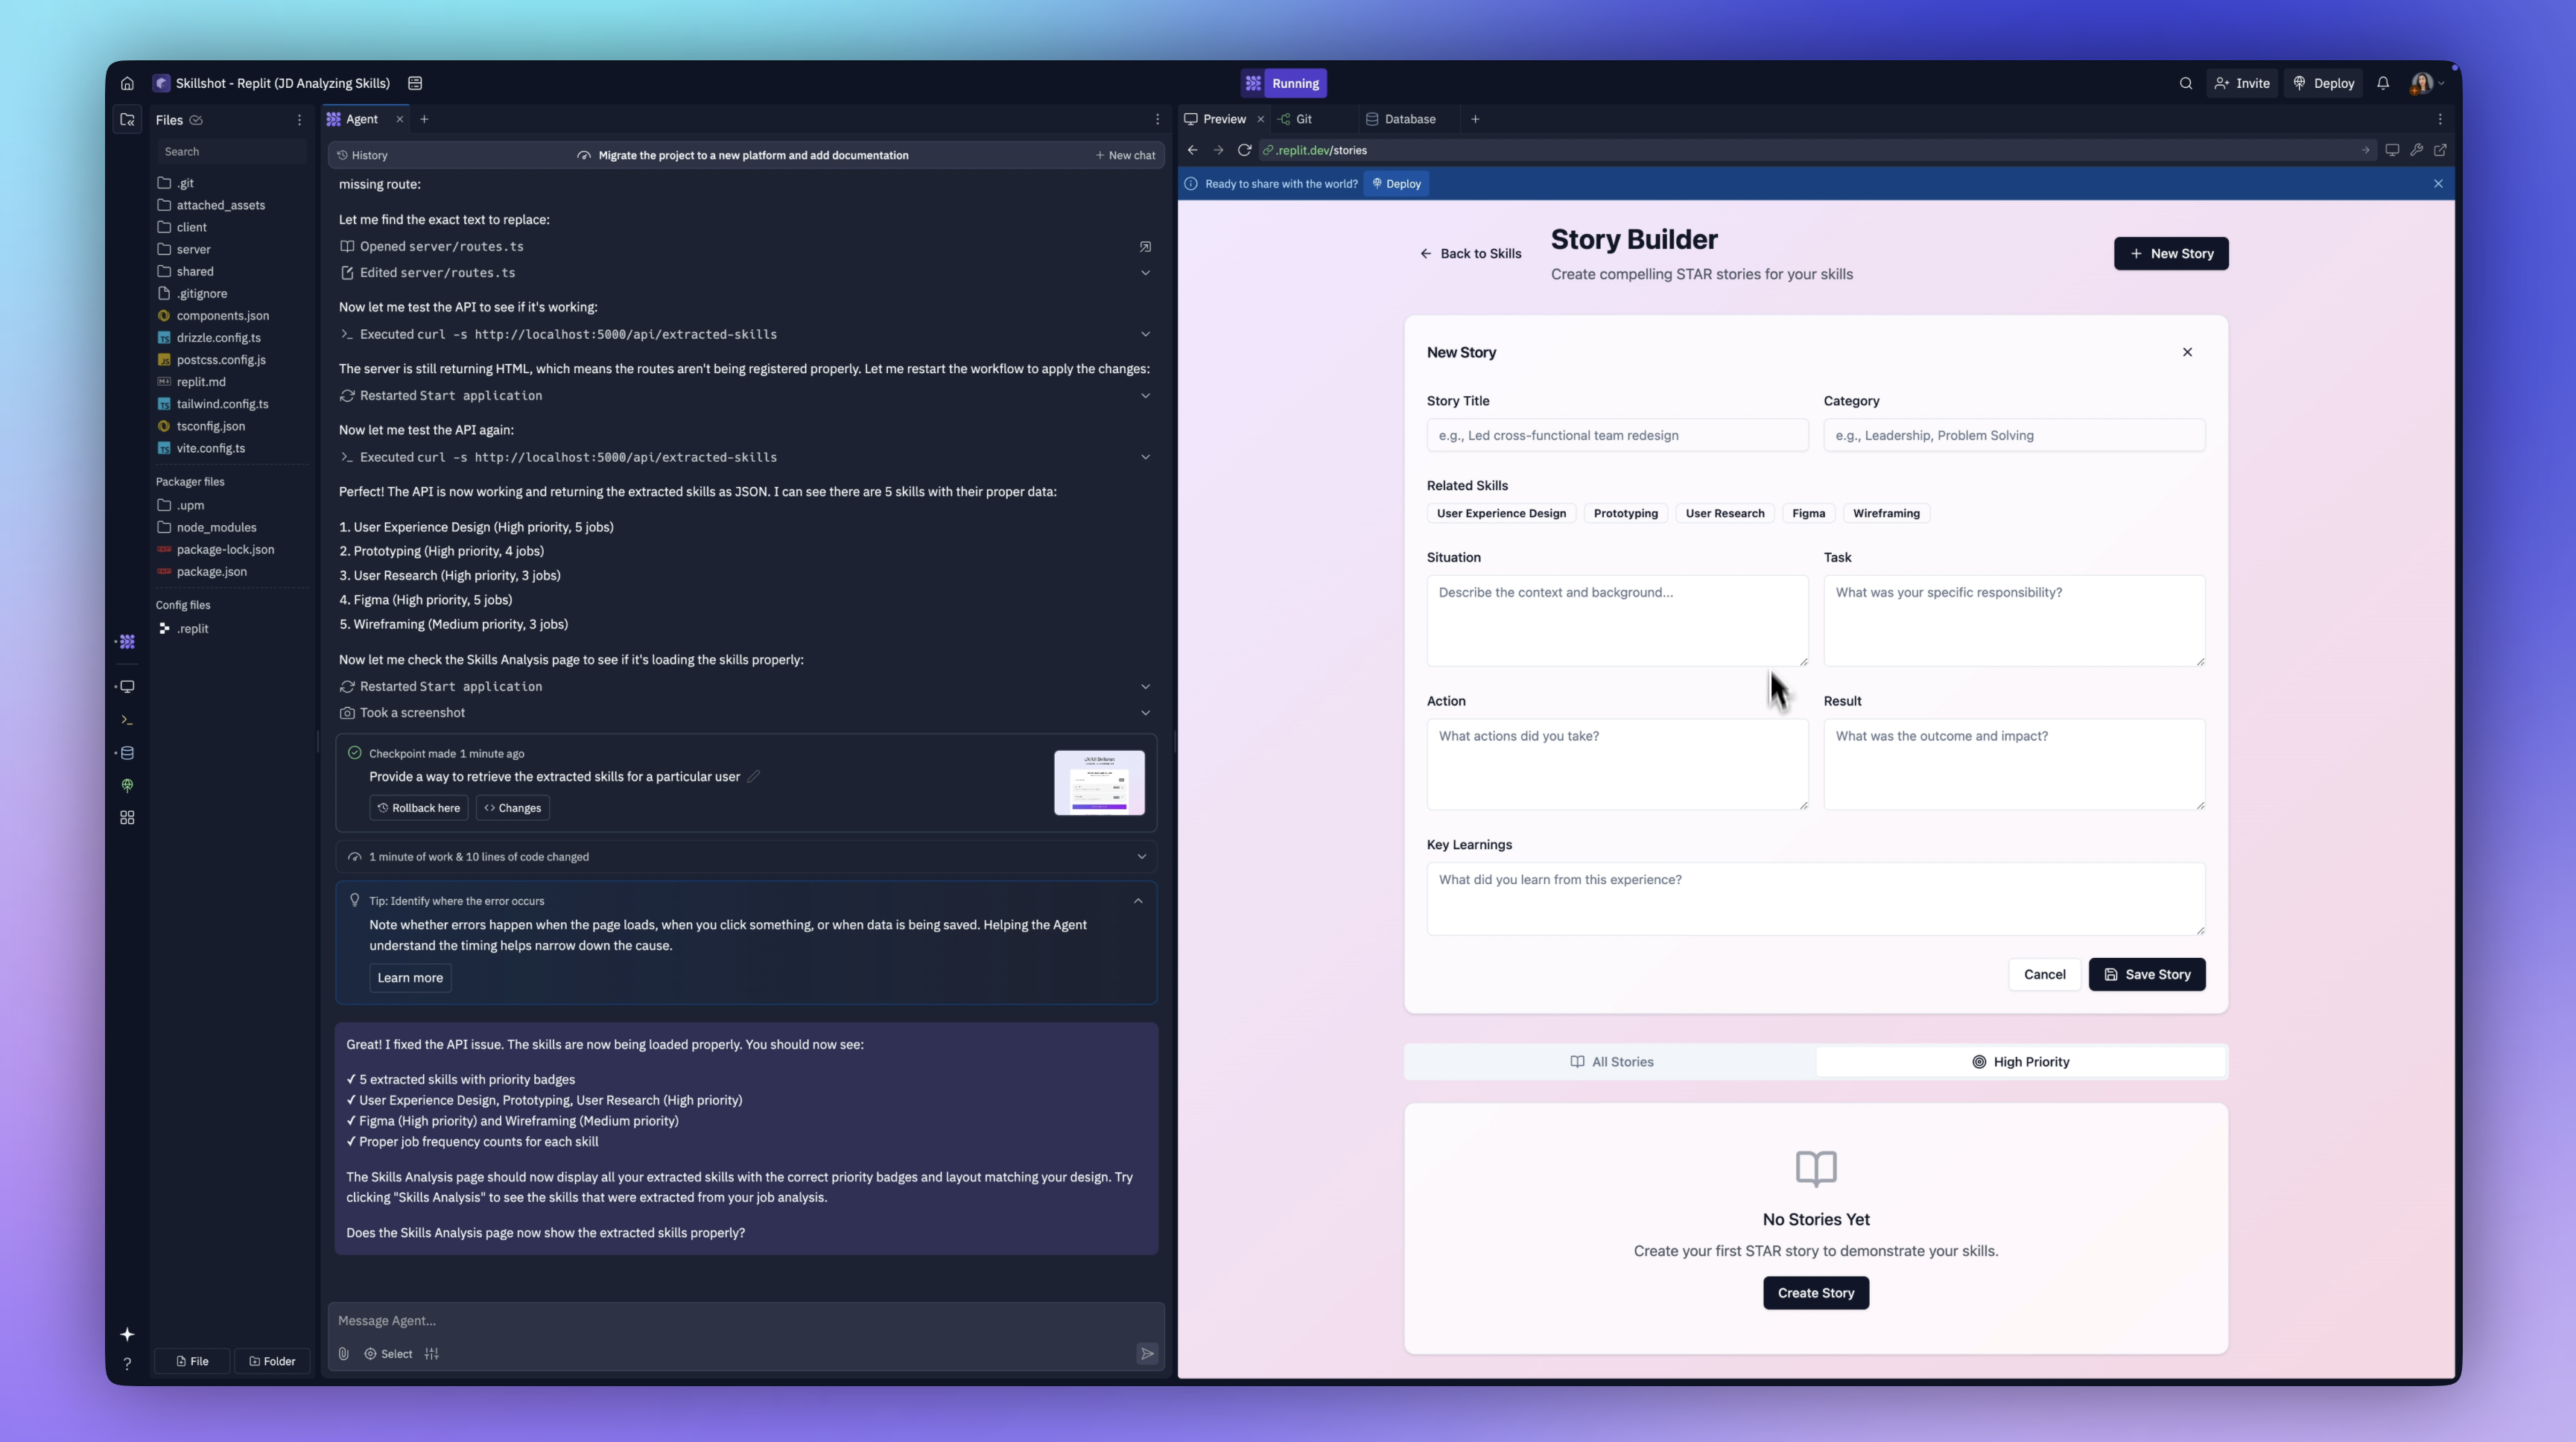Go Back to Skills

click(1470, 254)
